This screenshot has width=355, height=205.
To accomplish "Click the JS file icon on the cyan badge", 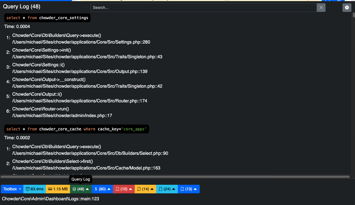I will (x=160, y=189).
